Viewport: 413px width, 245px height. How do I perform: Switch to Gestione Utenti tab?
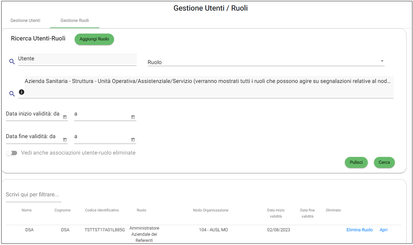25,21
